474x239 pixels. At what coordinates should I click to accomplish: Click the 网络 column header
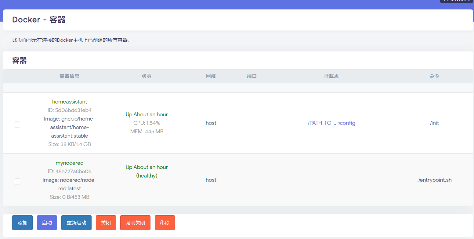211,76
